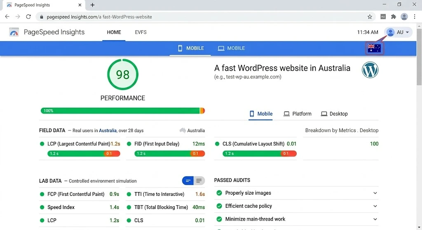
Task: Click the Australian flag icon
Action: [374, 48]
